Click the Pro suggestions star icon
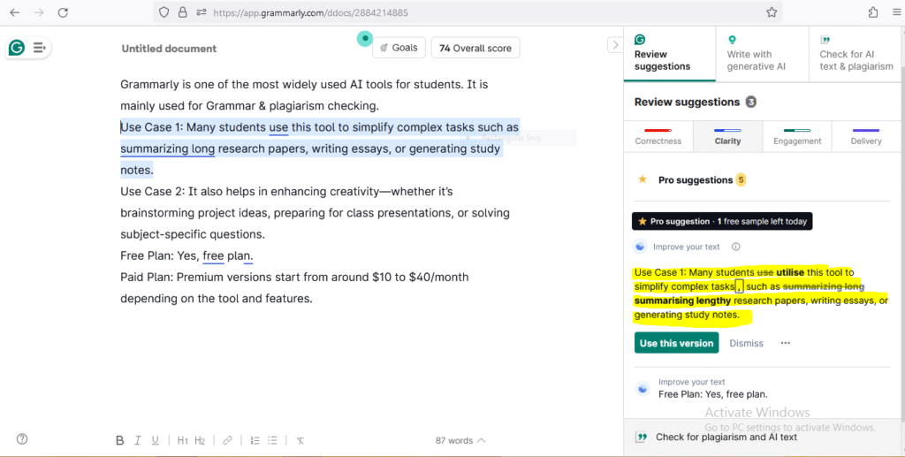The width and height of the screenshot is (905, 457). [643, 179]
